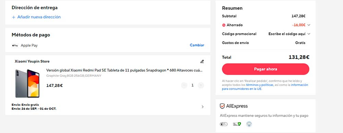Expand shipping options chevron arrow

click(x=203, y=107)
